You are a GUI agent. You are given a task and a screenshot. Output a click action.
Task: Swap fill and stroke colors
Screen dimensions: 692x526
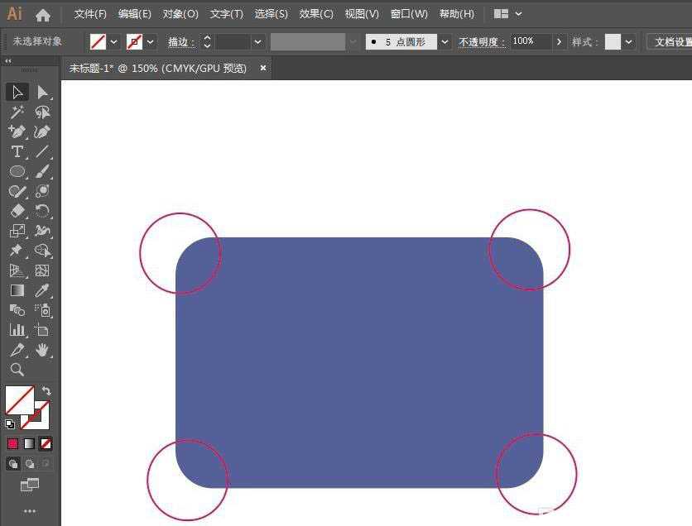point(46,390)
